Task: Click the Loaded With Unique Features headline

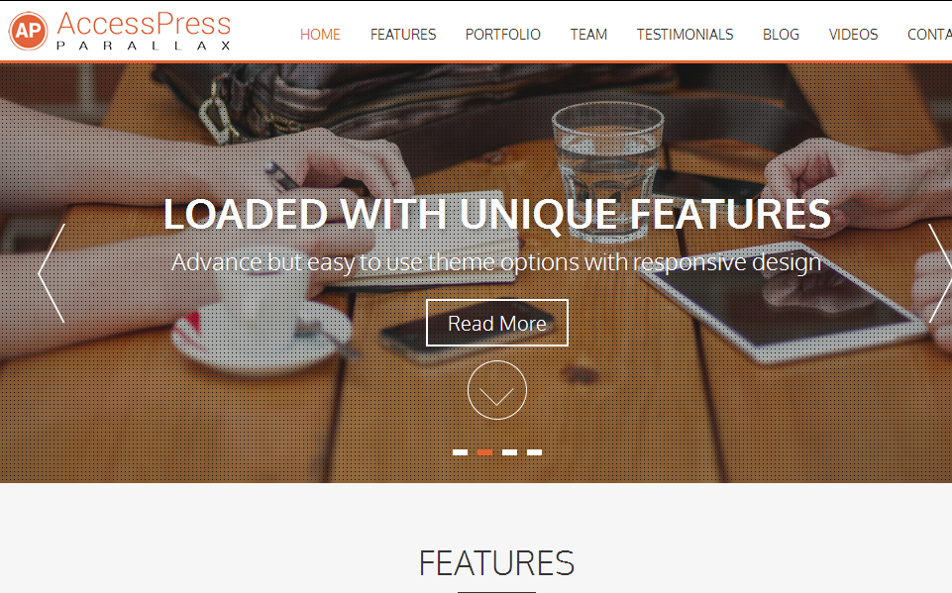Action: (497, 214)
